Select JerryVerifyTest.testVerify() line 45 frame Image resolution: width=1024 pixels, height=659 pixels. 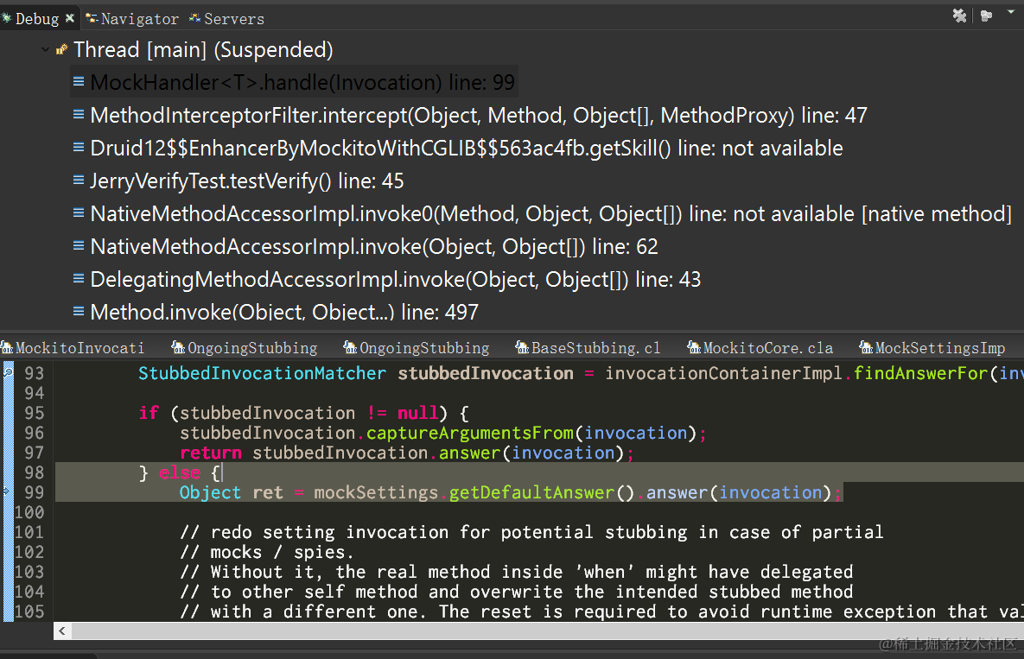[247, 181]
